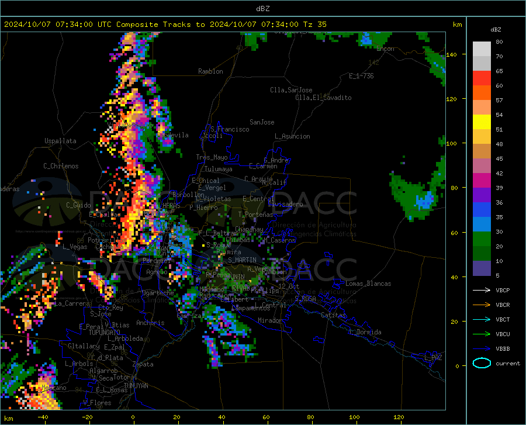Select the light blue 30-35 dBZ swatch
The image size is (526, 425).
point(482,224)
